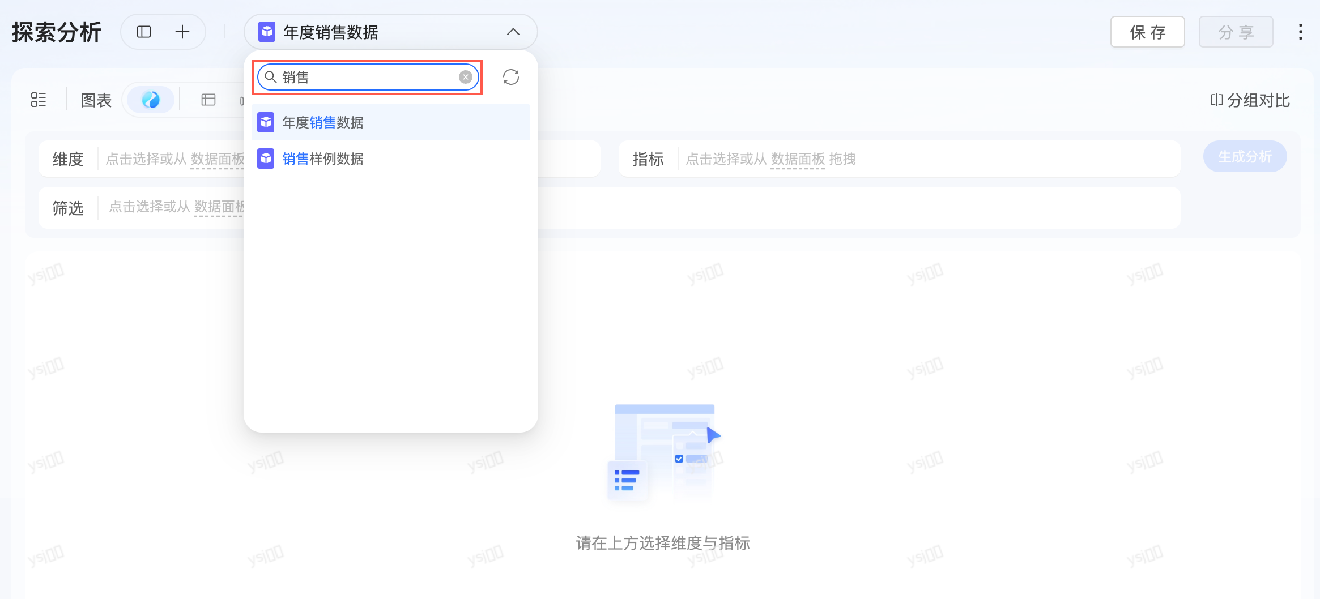The height and width of the screenshot is (599, 1320).
Task: Collapse the 年度销售数据 dataset dropdown
Action: click(513, 32)
